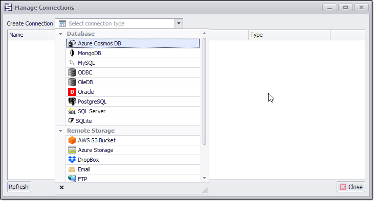Click the dropdown list scrollbar down arrow

(x=204, y=178)
